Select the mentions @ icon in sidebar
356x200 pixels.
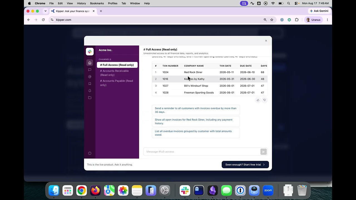90,77
